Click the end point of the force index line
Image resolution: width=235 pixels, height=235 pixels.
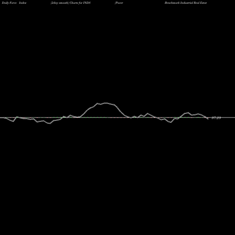(x=208, y=119)
